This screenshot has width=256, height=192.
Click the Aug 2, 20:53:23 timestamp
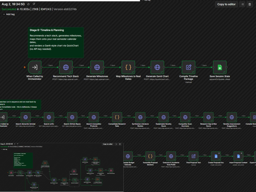pyautogui.click(x=7, y=144)
